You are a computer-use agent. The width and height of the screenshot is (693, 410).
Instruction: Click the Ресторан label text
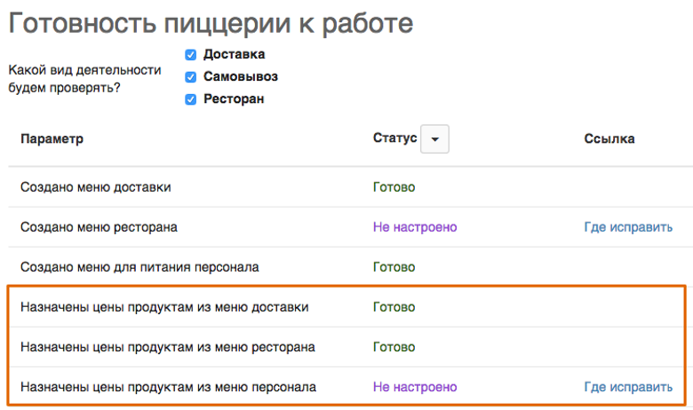click(234, 99)
